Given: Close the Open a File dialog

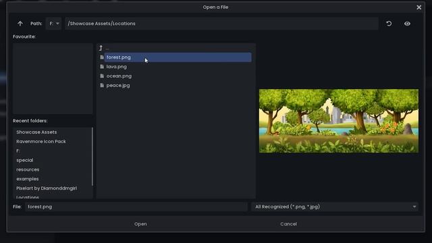Looking at the screenshot, I should pos(418,7).
